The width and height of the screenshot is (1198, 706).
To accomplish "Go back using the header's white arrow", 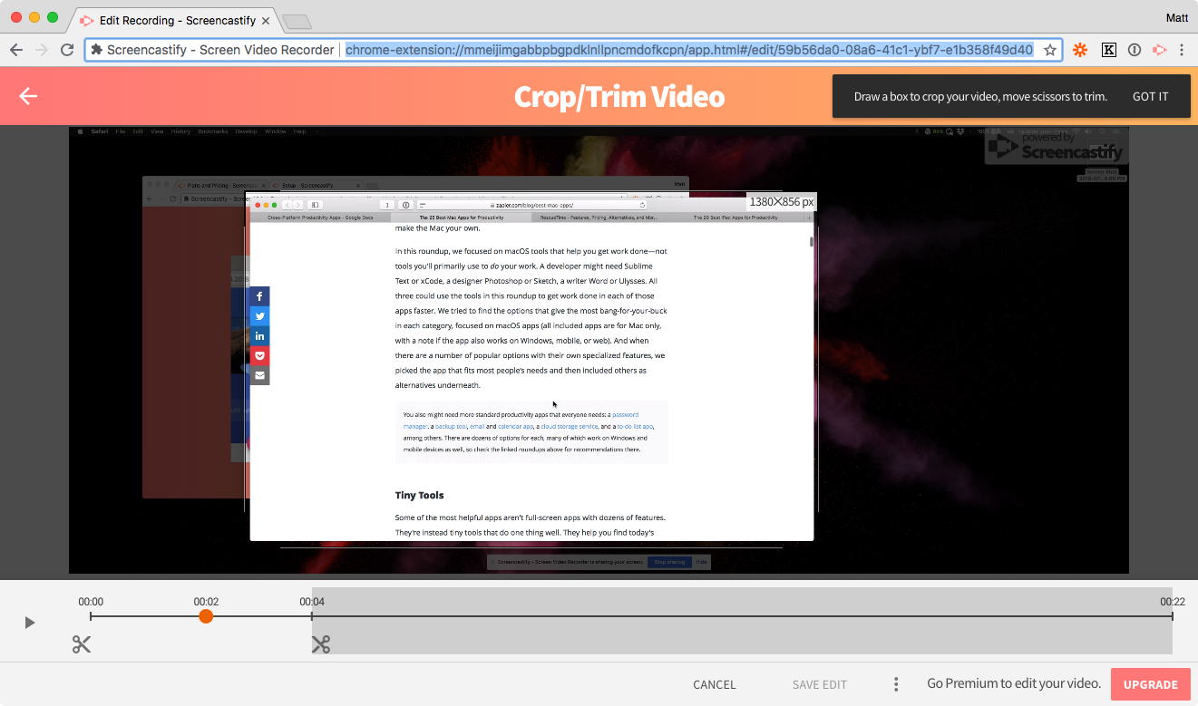I will 28,96.
